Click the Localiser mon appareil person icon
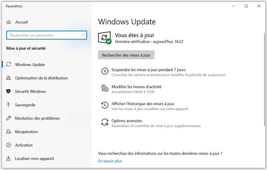This screenshot has width=267, height=170. [8, 158]
